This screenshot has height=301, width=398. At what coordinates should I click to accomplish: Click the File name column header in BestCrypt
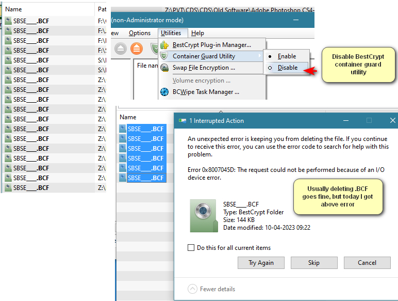pos(147,66)
